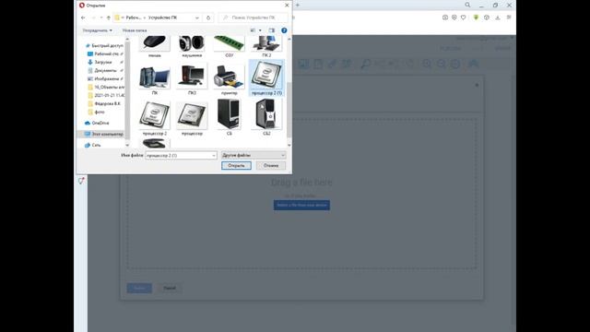The image size is (590, 332).
Task: Open the 16_Объекты folder in sidebar
Action: point(106,87)
